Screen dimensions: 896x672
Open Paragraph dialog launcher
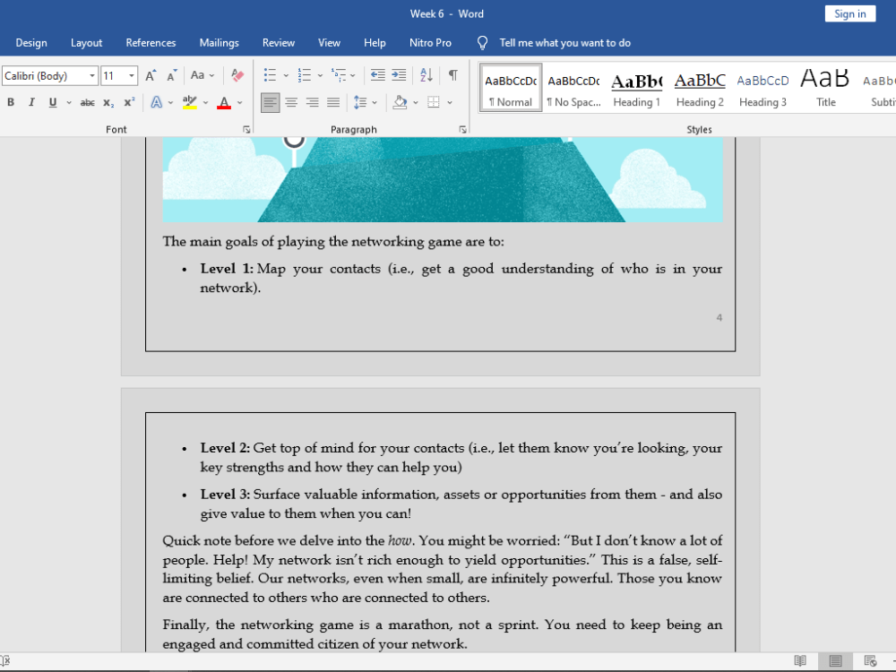462,130
